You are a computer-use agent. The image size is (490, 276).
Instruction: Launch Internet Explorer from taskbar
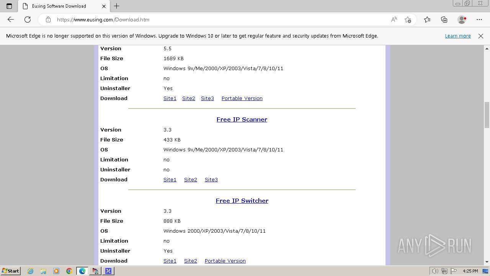31,271
